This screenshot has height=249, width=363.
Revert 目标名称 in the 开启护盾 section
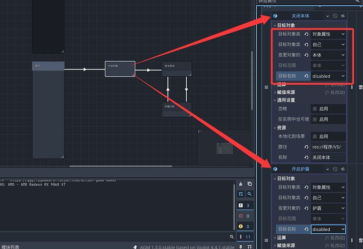306,230
